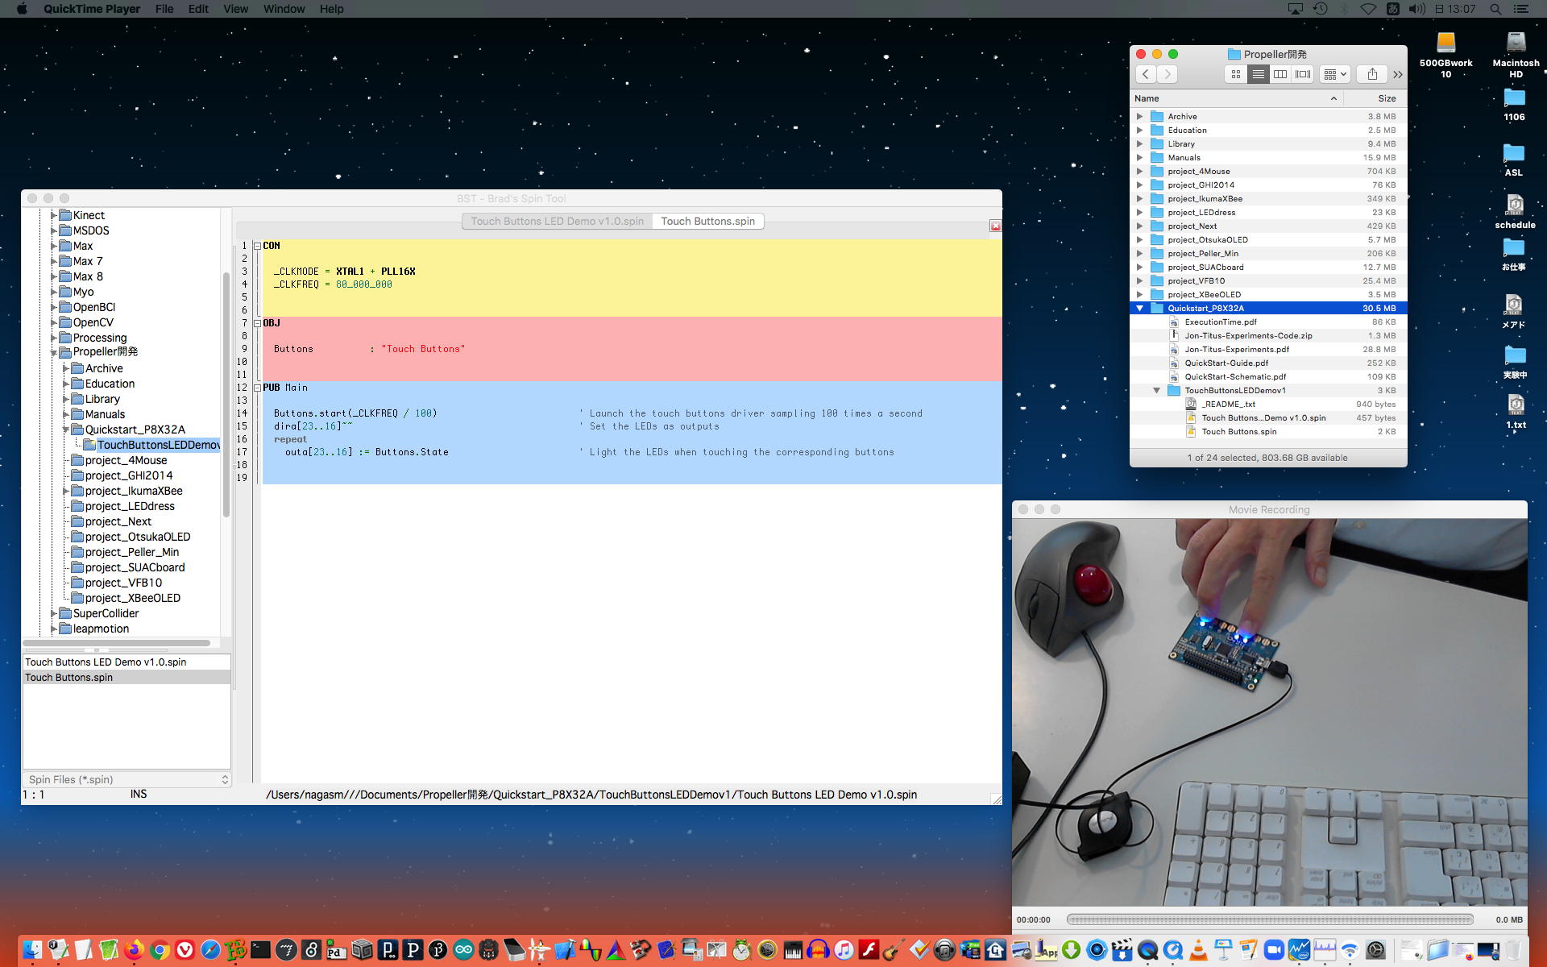The image size is (1547, 967).
Task: Switch Finder to cover flow view
Action: point(1303,74)
